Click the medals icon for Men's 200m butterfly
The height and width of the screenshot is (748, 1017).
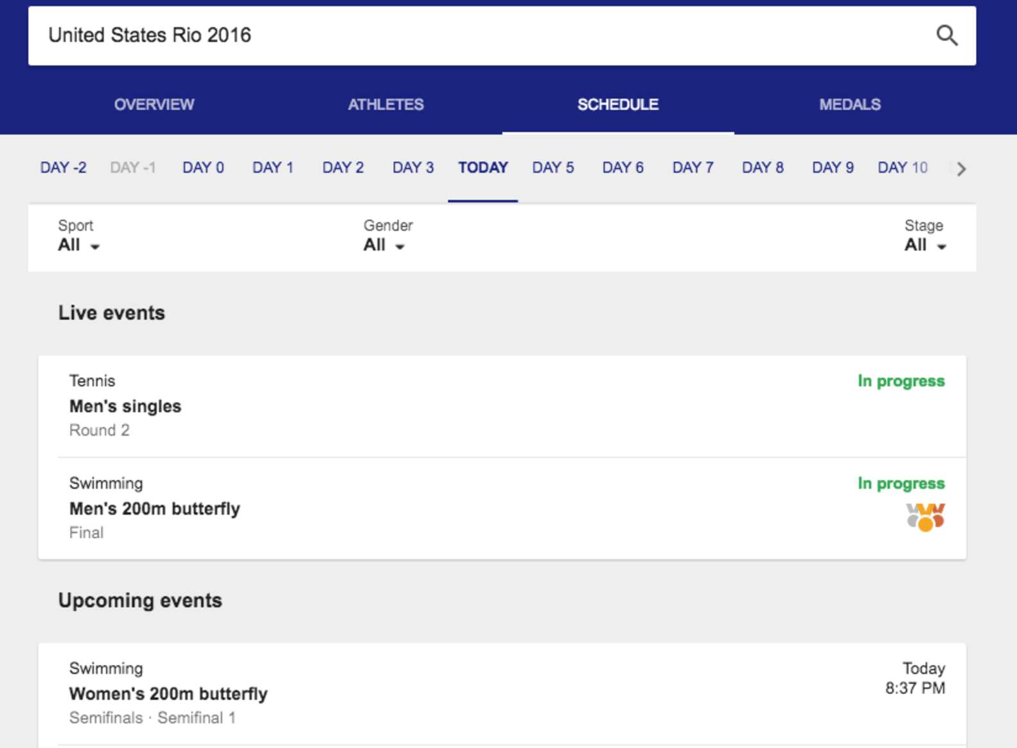pyautogui.click(x=925, y=517)
